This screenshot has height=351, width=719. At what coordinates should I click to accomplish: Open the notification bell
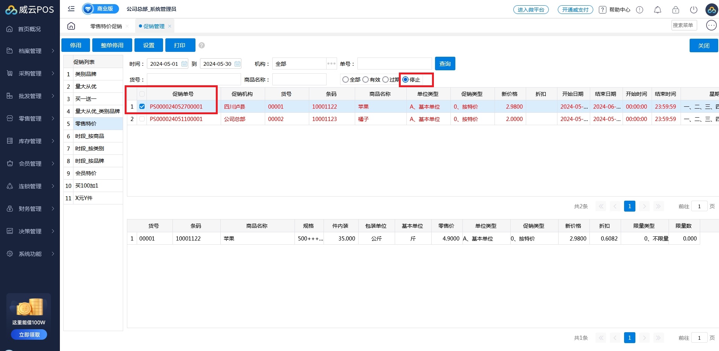tap(657, 10)
